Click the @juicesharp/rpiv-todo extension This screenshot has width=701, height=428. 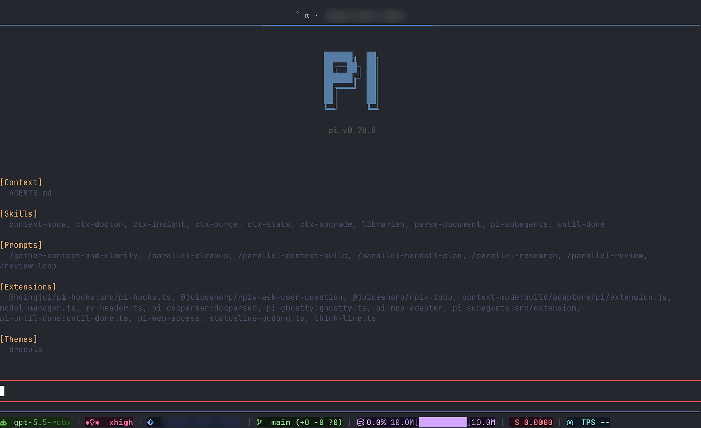tap(402, 297)
